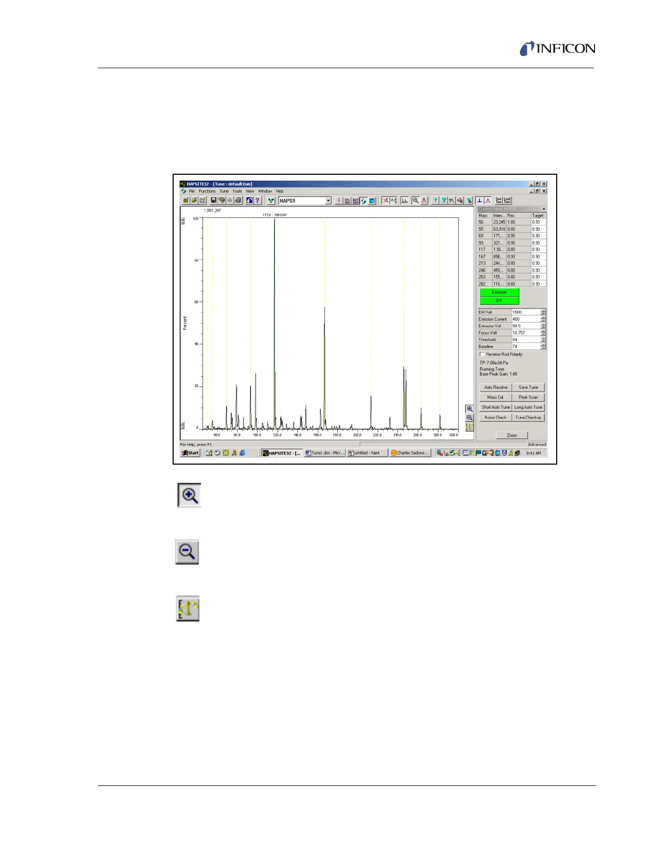Viewport: 651px width, 844px height.
Task: Open the Tune menu
Action: point(224,191)
